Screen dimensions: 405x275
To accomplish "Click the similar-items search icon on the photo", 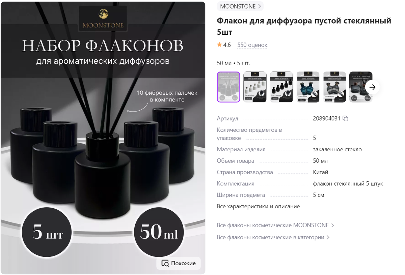I will pyautogui.click(x=165, y=263).
